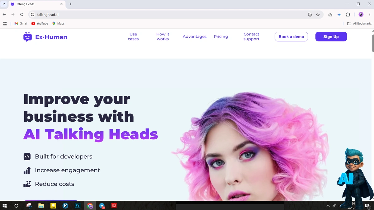
Task: Open the blue sparkle AI extension
Action: [x=339, y=15]
